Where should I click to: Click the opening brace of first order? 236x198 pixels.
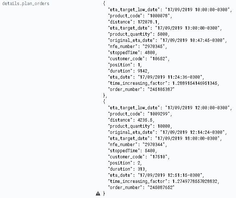pos(104,4)
